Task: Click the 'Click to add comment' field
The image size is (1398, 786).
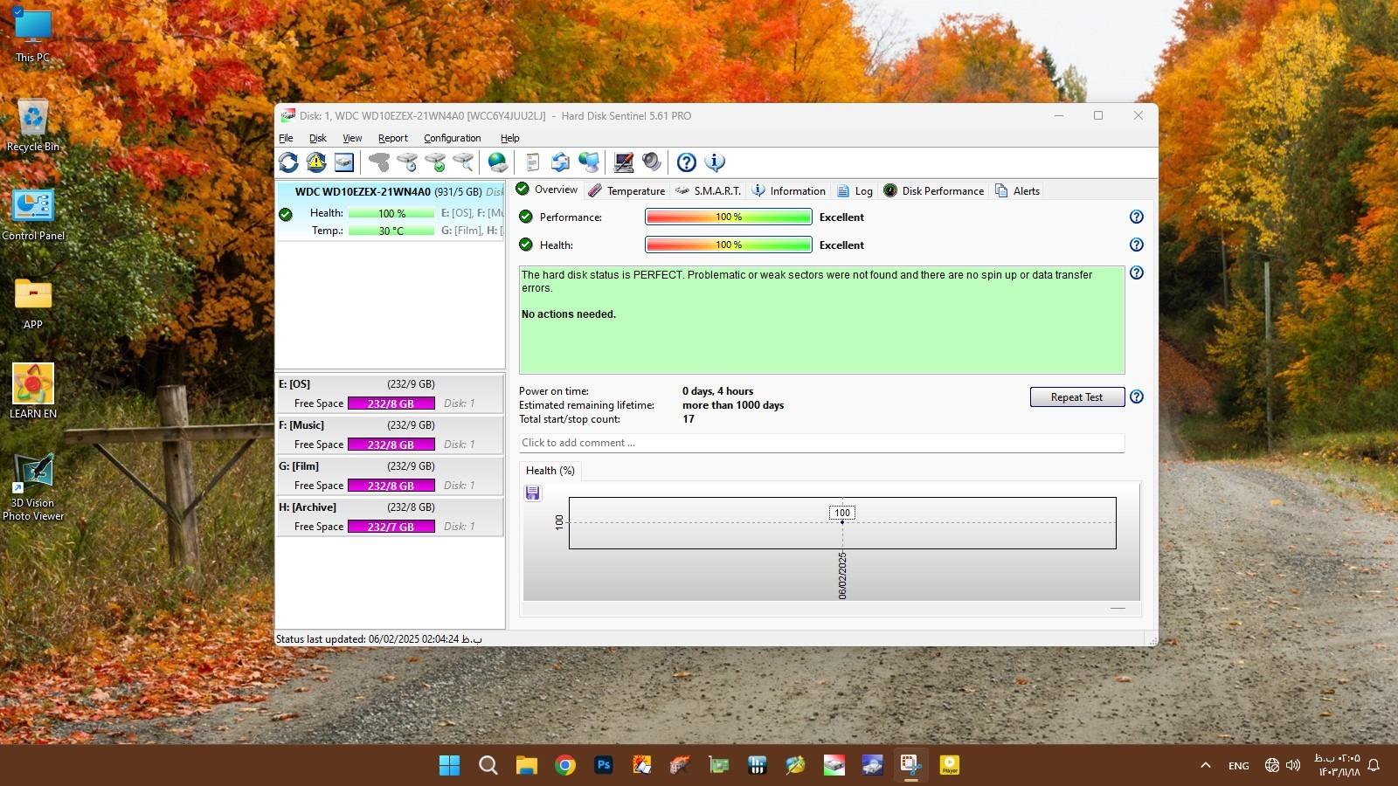Action: (820, 443)
